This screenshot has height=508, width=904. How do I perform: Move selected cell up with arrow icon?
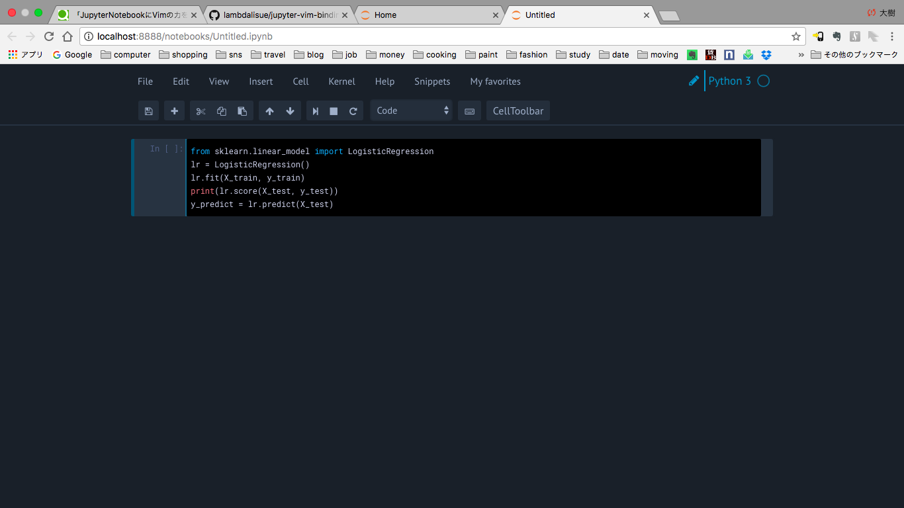[269, 111]
